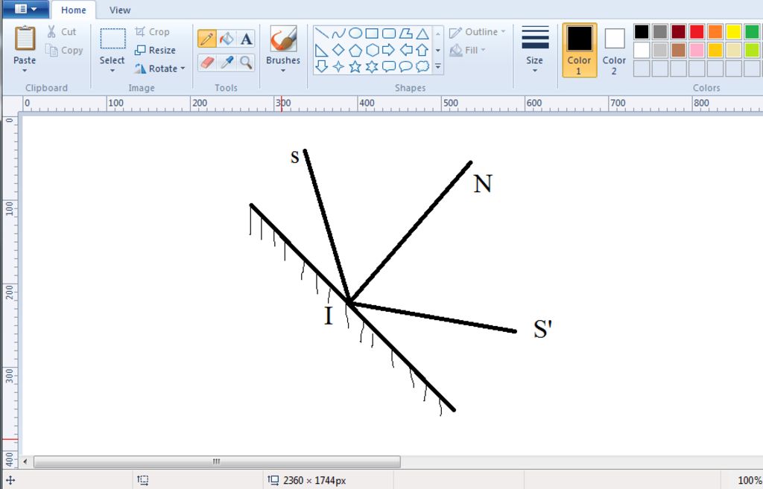Choose the Diamond shape
The image size is (763, 489).
coord(338,50)
